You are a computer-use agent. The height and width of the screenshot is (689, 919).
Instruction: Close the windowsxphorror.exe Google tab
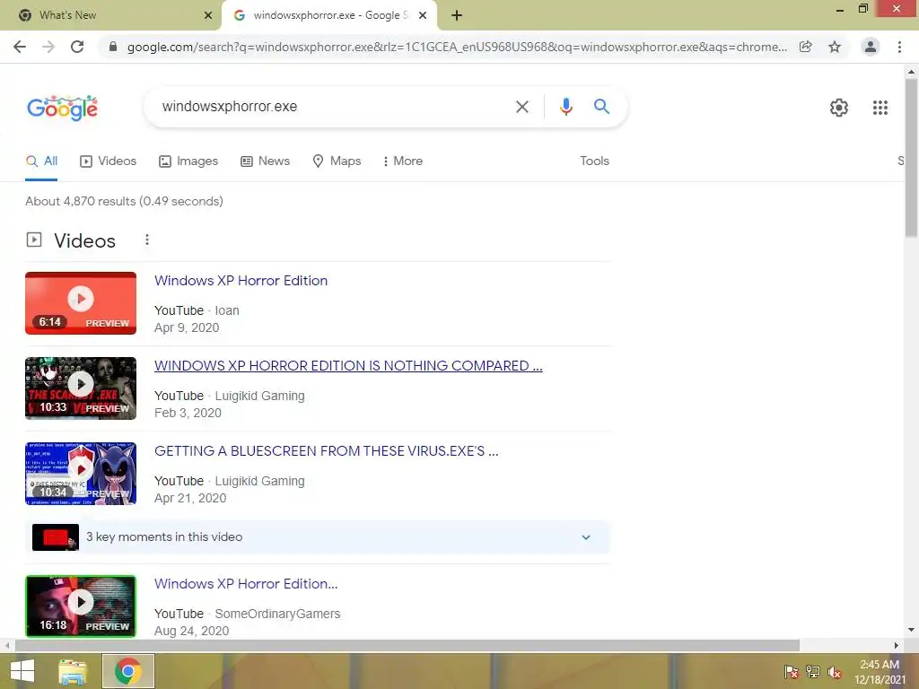pyautogui.click(x=423, y=15)
